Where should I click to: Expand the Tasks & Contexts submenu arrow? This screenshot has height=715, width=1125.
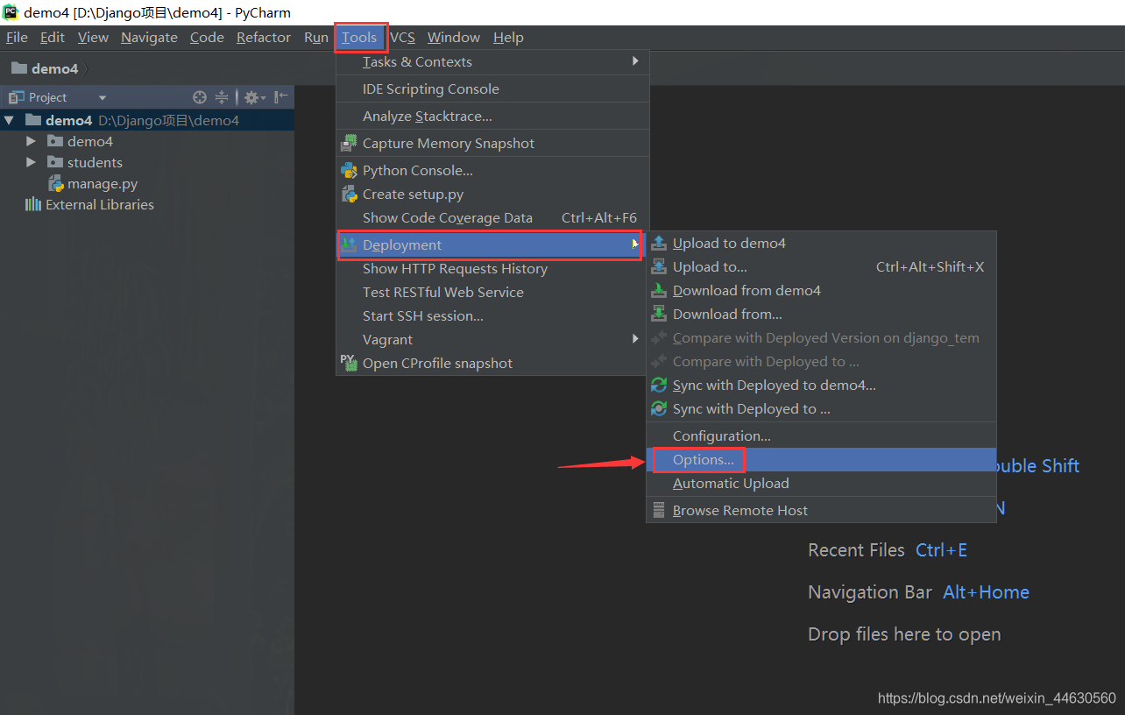click(x=635, y=61)
